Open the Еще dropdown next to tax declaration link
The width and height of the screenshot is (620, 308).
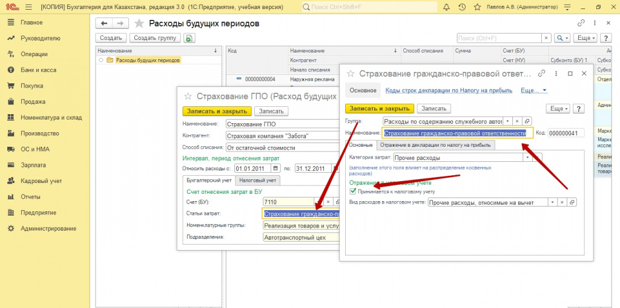[x=534, y=91]
